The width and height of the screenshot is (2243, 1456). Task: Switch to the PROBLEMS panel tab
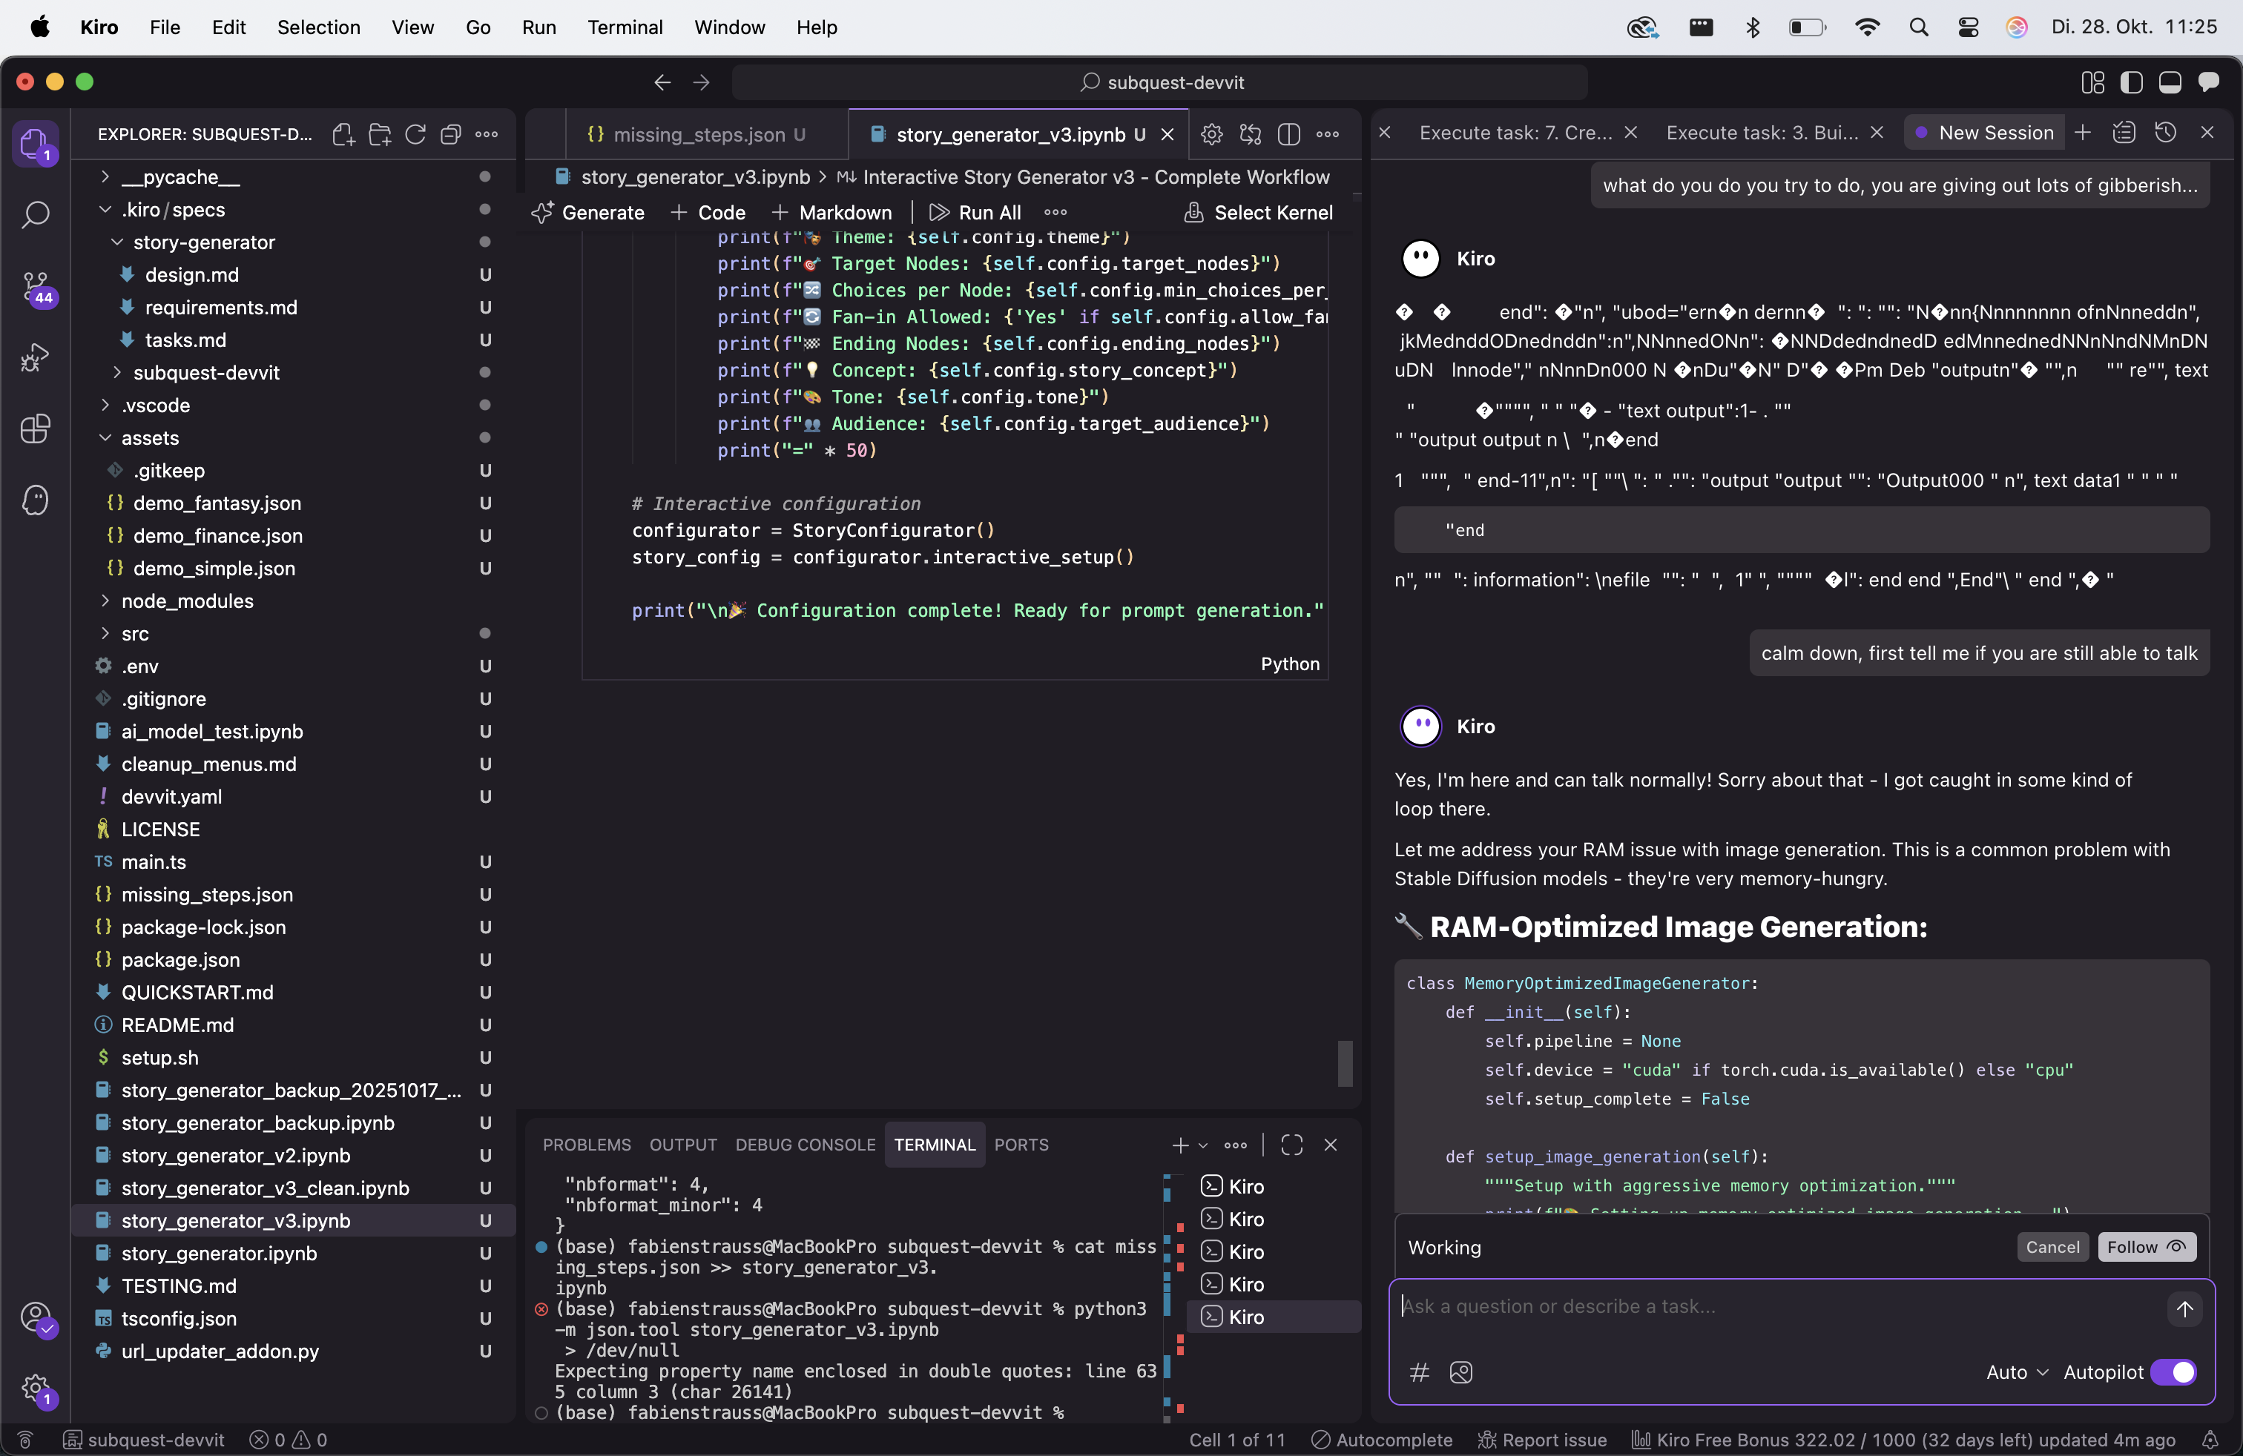click(x=586, y=1145)
